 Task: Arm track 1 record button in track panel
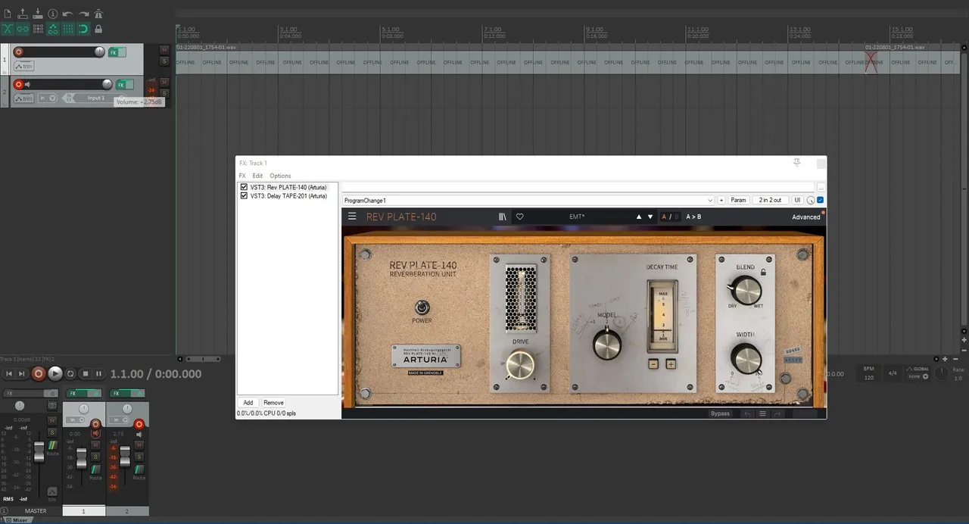pyautogui.click(x=19, y=52)
